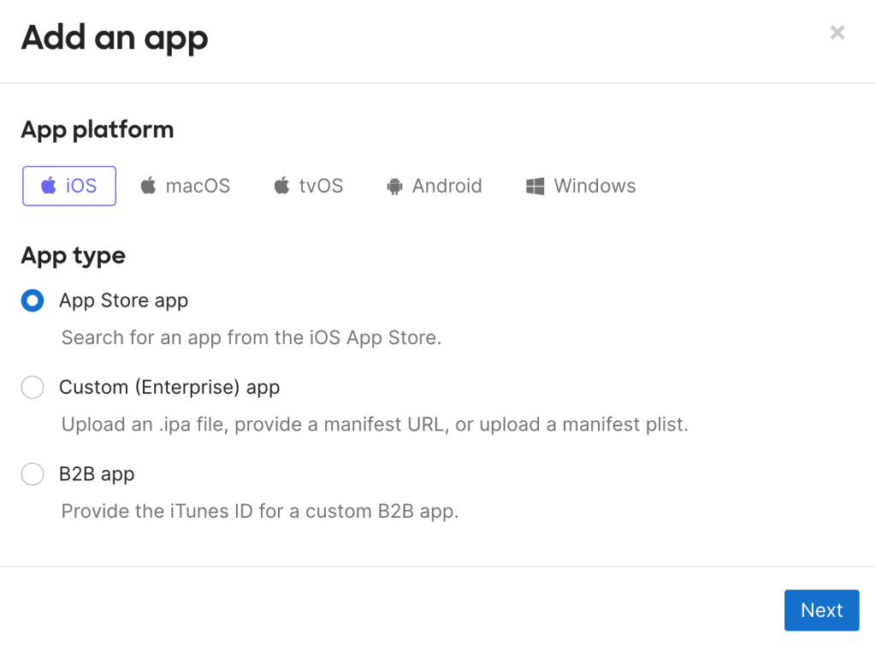The image size is (876, 647).
Task: Pick the Android platform label
Action: coord(447,186)
